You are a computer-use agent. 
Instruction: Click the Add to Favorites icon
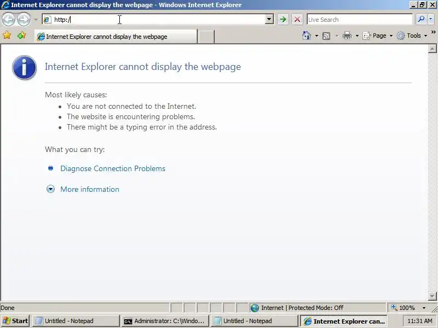coord(21,36)
